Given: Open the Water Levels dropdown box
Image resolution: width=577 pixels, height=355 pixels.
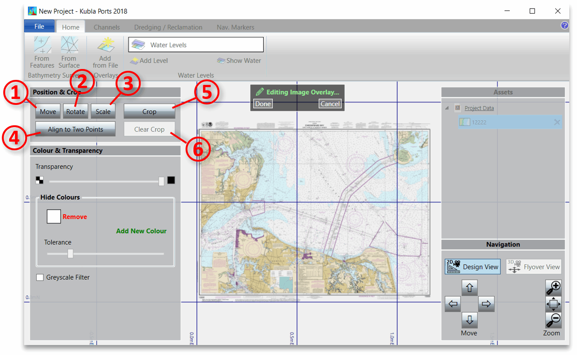Looking at the screenshot, I should 196,45.
